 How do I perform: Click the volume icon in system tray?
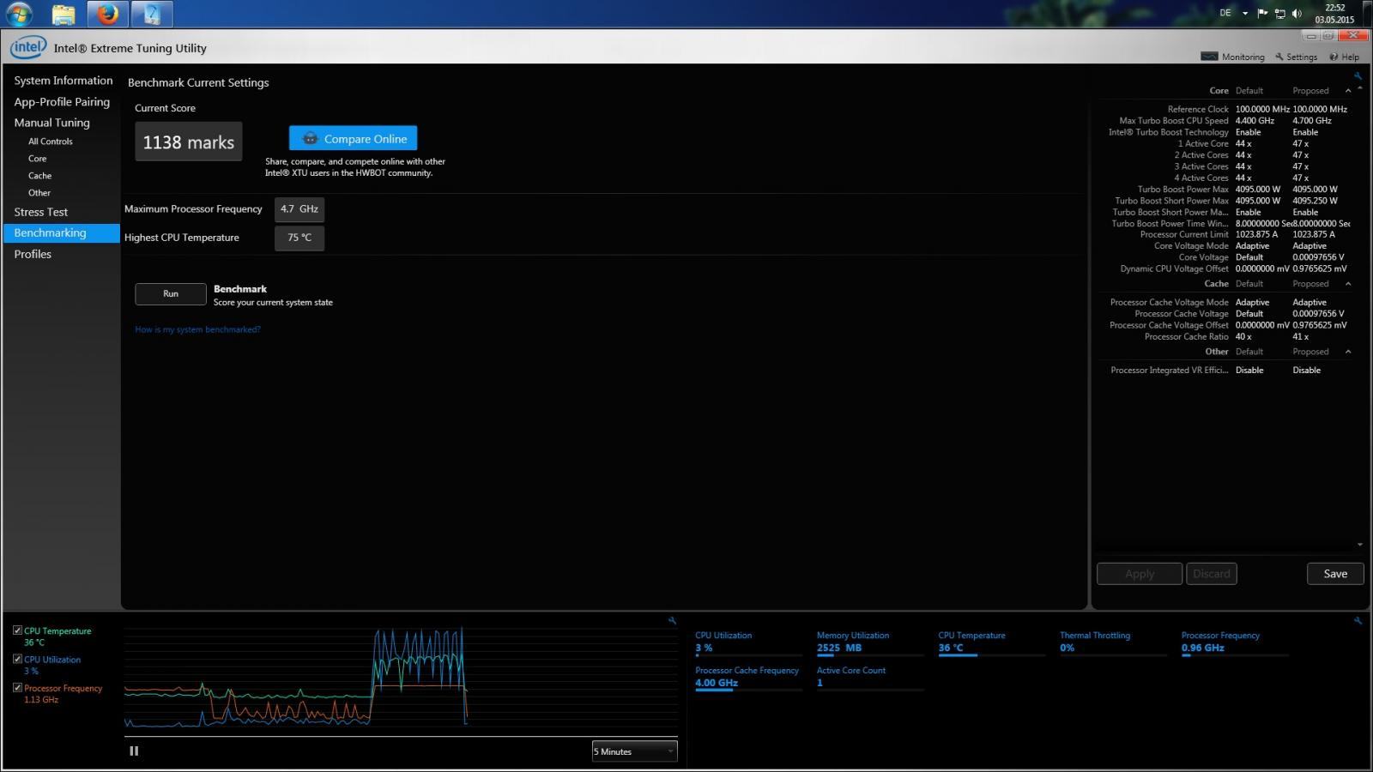pyautogui.click(x=1297, y=13)
